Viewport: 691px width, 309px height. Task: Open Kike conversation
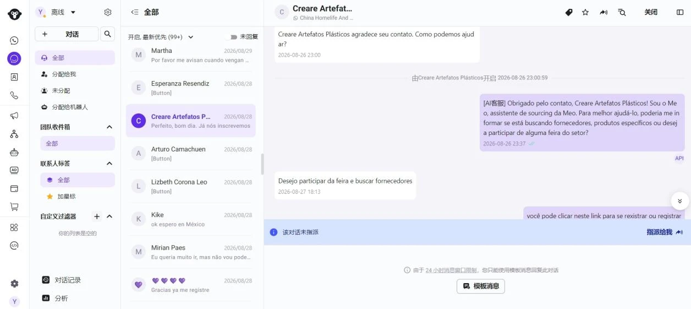(191, 219)
